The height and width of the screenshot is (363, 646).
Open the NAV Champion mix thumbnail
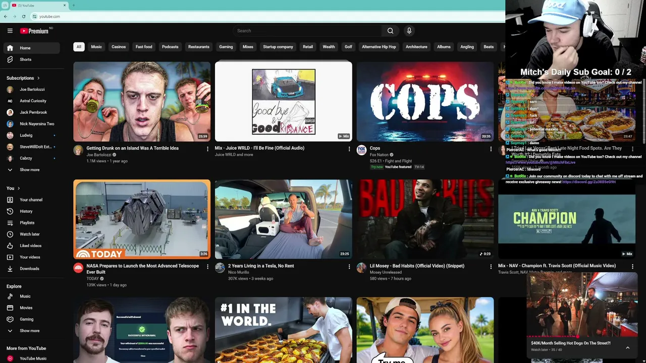tap(567, 219)
